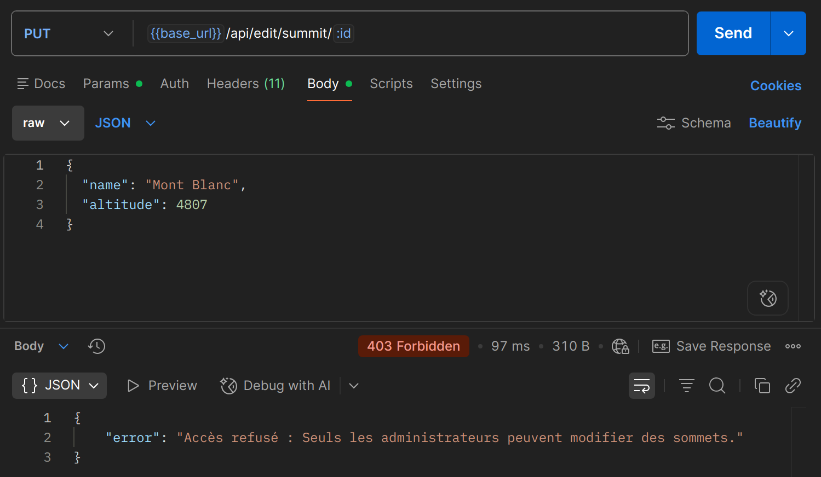Click the "Mont Blanc" value in the request body
The image size is (821, 477).
tap(192, 185)
